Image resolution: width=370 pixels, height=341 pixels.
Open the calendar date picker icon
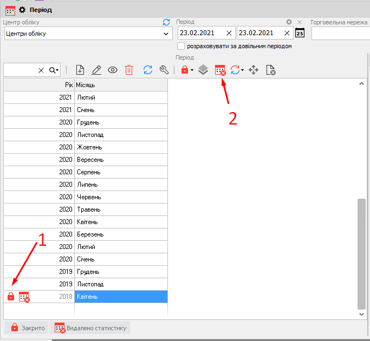pos(300,33)
